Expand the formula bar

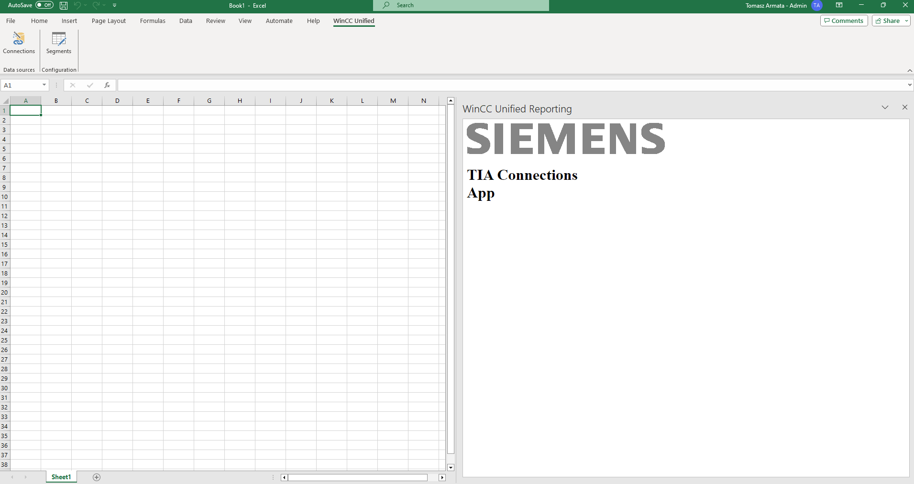pyautogui.click(x=909, y=85)
